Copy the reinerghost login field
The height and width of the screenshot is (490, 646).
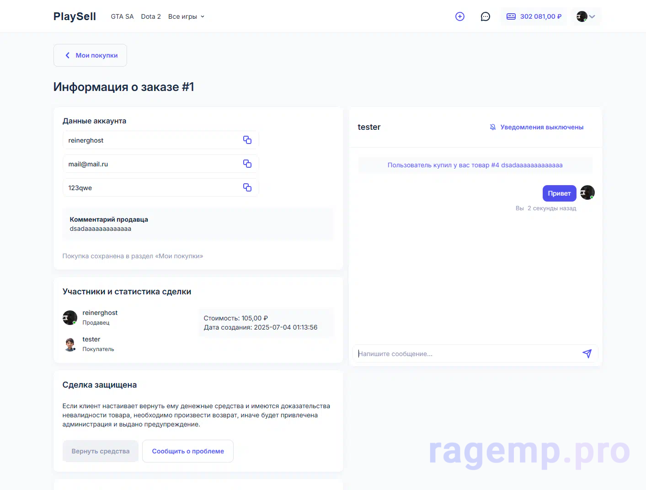tap(247, 140)
